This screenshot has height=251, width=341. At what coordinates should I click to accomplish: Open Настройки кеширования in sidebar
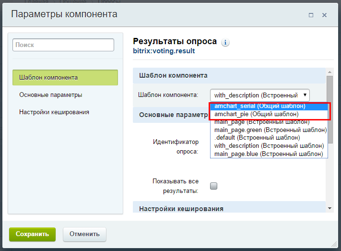pyautogui.click(x=54, y=112)
